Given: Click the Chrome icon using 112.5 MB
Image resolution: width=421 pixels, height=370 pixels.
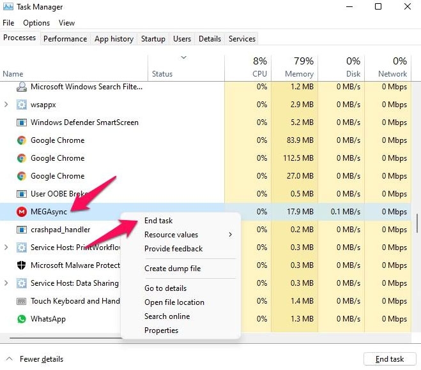Looking at the screenshot, I should tap(22, 158).
